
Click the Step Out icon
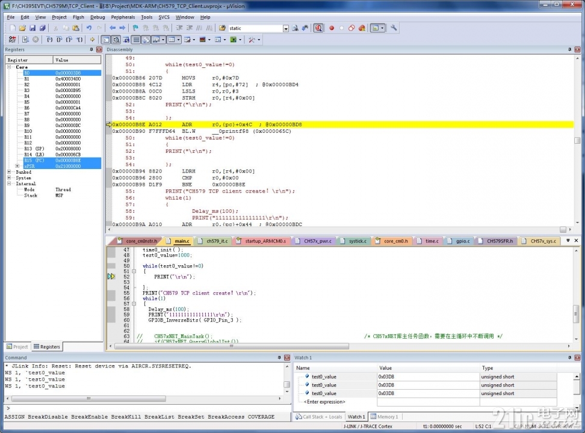tap(69, 40)
